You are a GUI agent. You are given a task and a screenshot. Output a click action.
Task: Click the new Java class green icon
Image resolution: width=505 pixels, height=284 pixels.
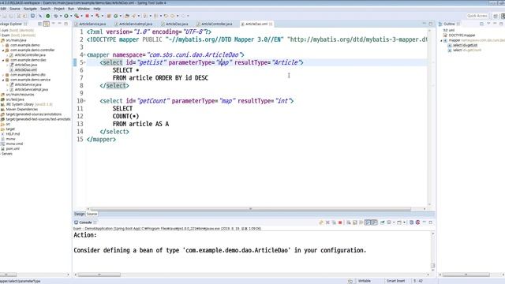pyautogui.click(x=115, y=16)
